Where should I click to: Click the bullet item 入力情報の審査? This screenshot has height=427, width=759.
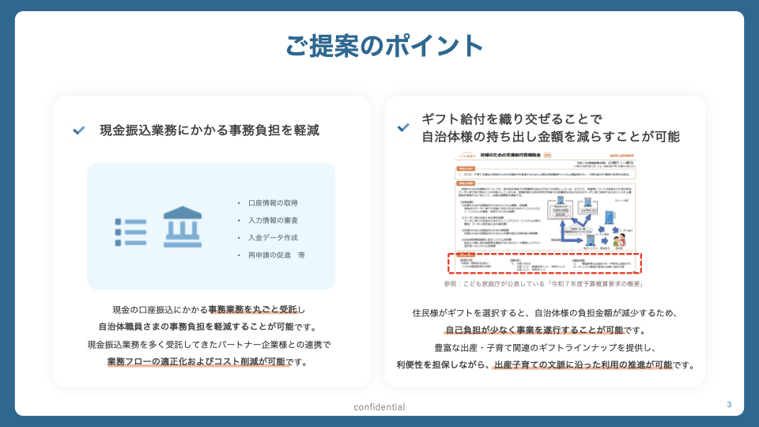[x=272, y=221]
